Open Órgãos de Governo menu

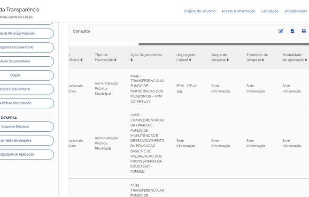[x=200, y=11]
